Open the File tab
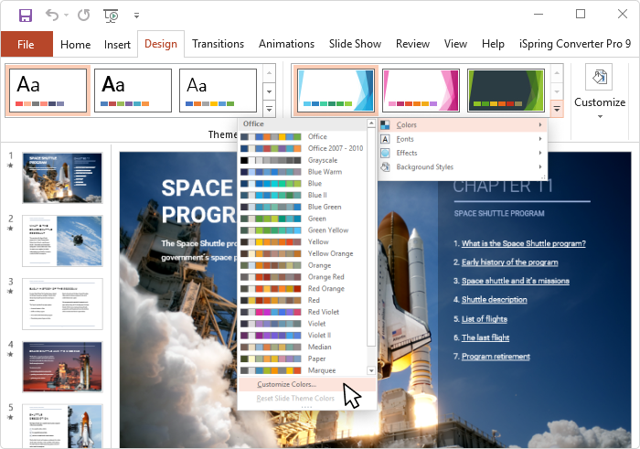The width and height of the screenshot is (640, 449). click(x=27, y=44)
